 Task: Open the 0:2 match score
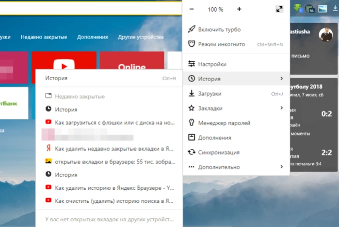click(x=326, y=113)
